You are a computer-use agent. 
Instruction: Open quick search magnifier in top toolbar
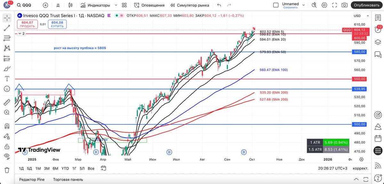coord(314,5)
